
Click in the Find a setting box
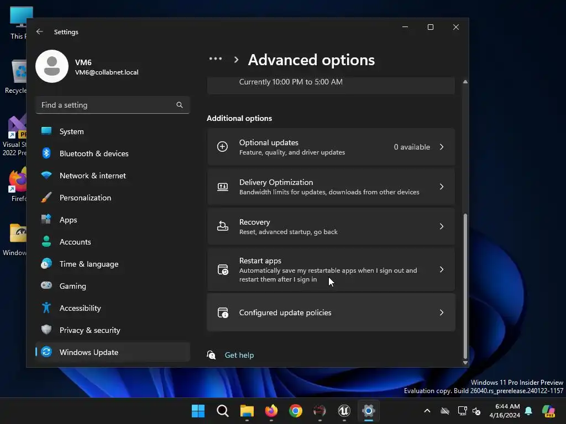coord(113,105)
